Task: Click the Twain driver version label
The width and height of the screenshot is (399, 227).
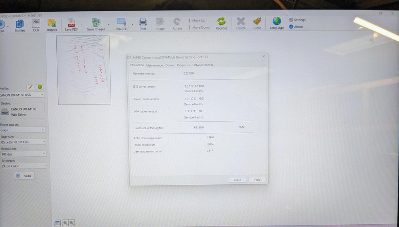Action: 146,99
